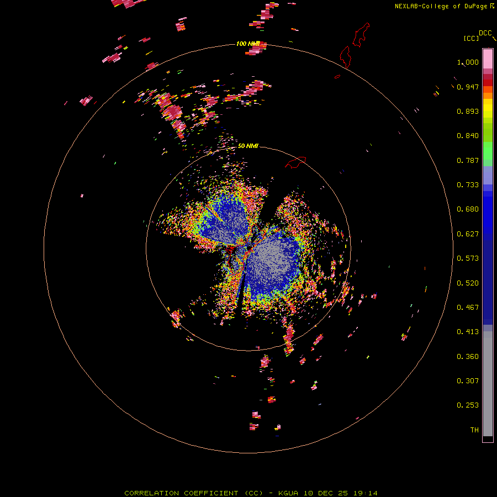497x497 pixels.
Task: Select the 0.360 scale value
Action: pos(468,357)
